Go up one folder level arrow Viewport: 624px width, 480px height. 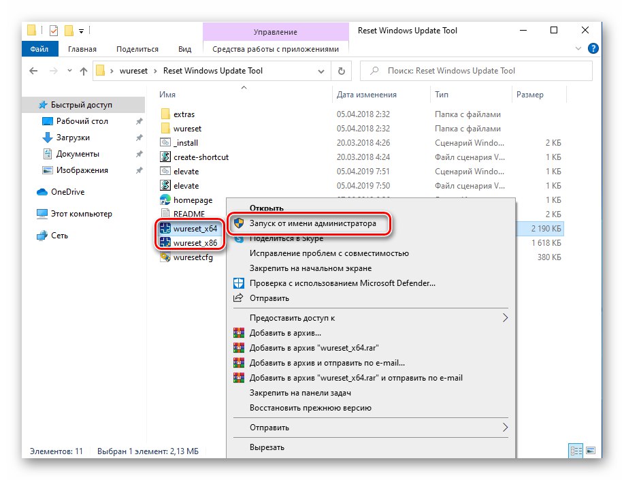(84, 71)
